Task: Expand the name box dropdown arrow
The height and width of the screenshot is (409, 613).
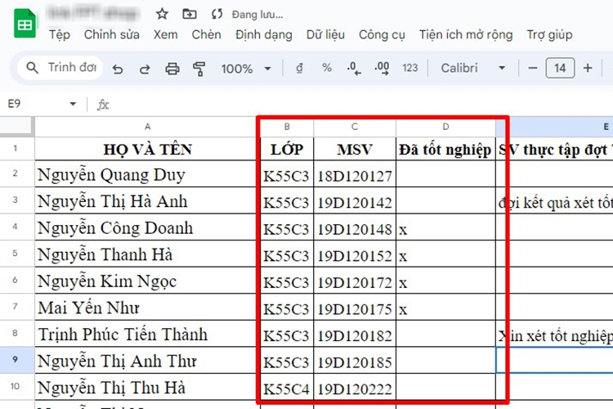Action: click(73, 104)
